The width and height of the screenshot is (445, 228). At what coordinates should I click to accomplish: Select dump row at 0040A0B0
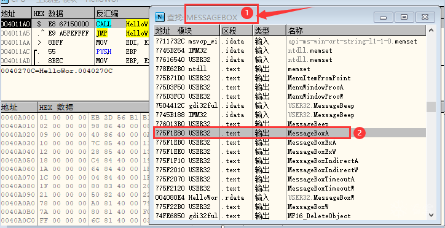pos(74,212)
